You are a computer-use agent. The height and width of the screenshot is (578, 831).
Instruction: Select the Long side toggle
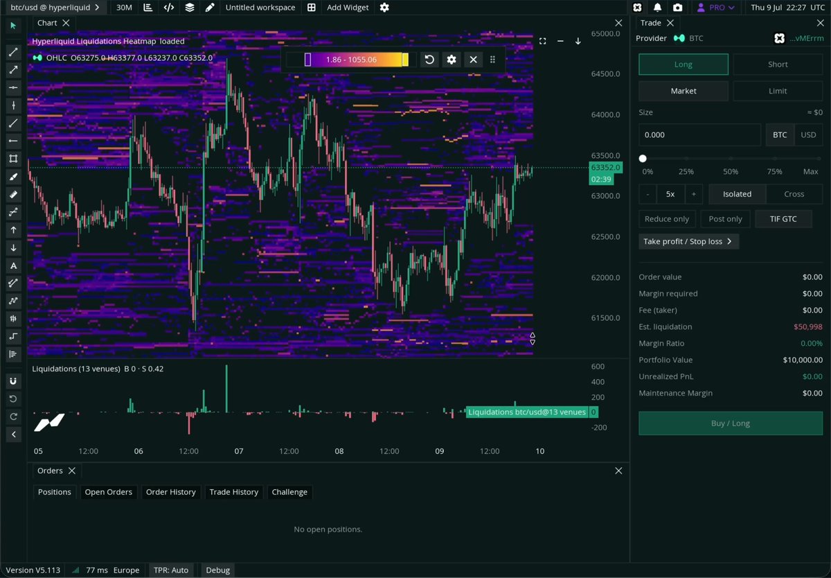click(683, 64)
